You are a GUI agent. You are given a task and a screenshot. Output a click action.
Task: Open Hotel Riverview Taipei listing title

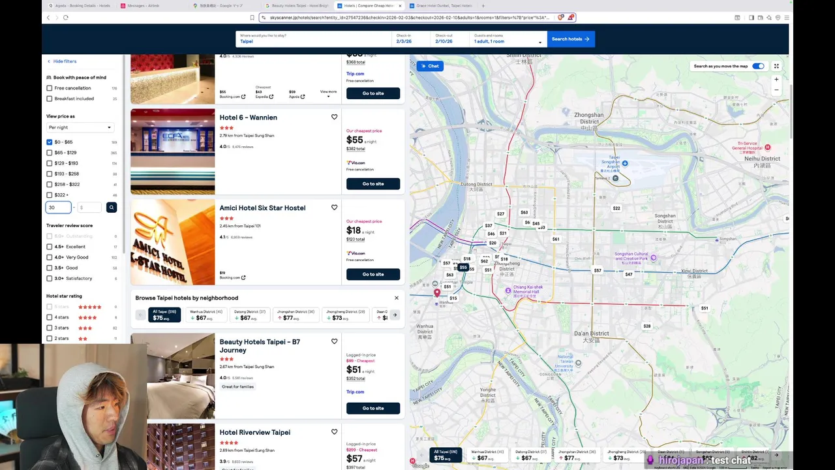(x=254, y=432)
